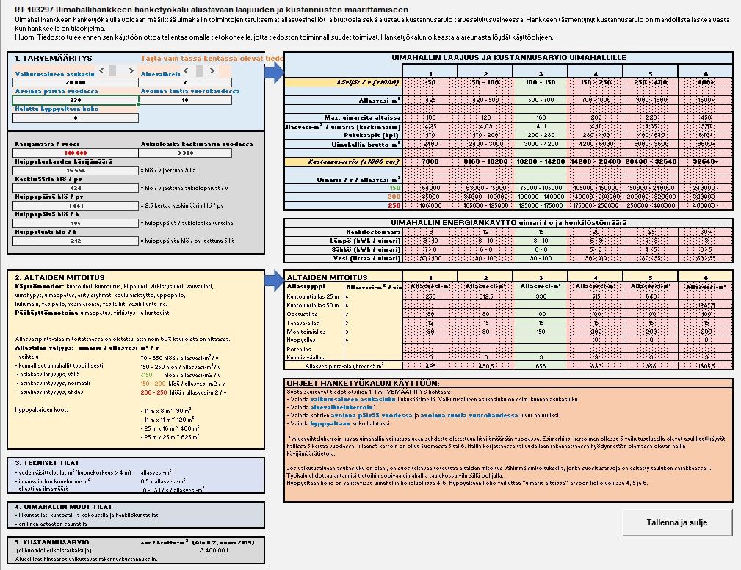Click the Huipputunti hlö / h value 212
The image size is (741, 570).
[76, 241]
